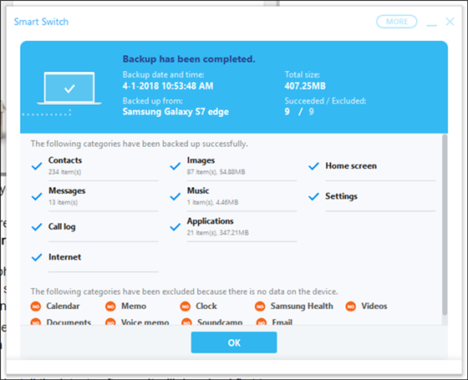Click the orange NO icon beside Videos
468x380 pixels.
point(351,307)
